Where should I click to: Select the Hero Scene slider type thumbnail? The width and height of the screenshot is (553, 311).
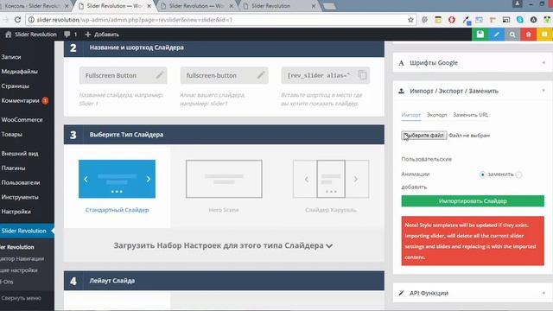tap(224, 179)
